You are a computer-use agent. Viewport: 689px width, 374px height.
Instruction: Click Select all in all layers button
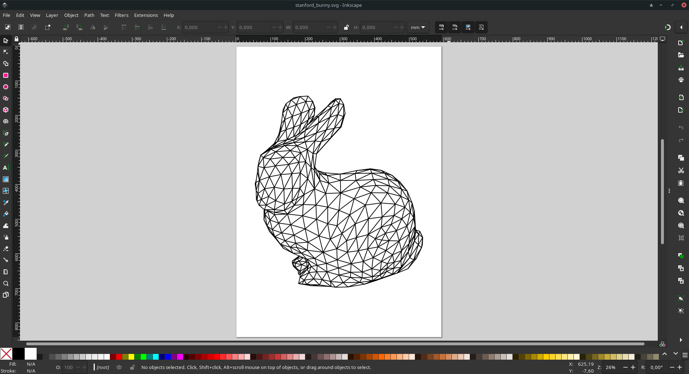point(21,27)
